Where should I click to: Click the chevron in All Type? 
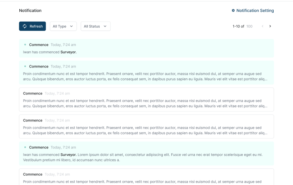72,26
